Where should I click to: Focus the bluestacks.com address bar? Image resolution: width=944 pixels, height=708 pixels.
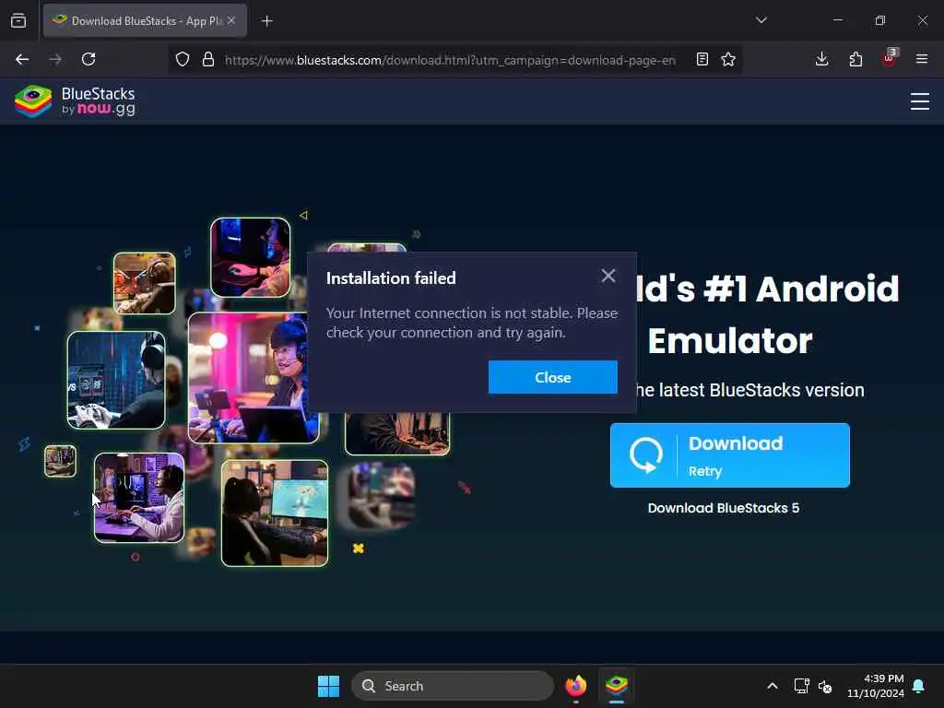point(450,60)
